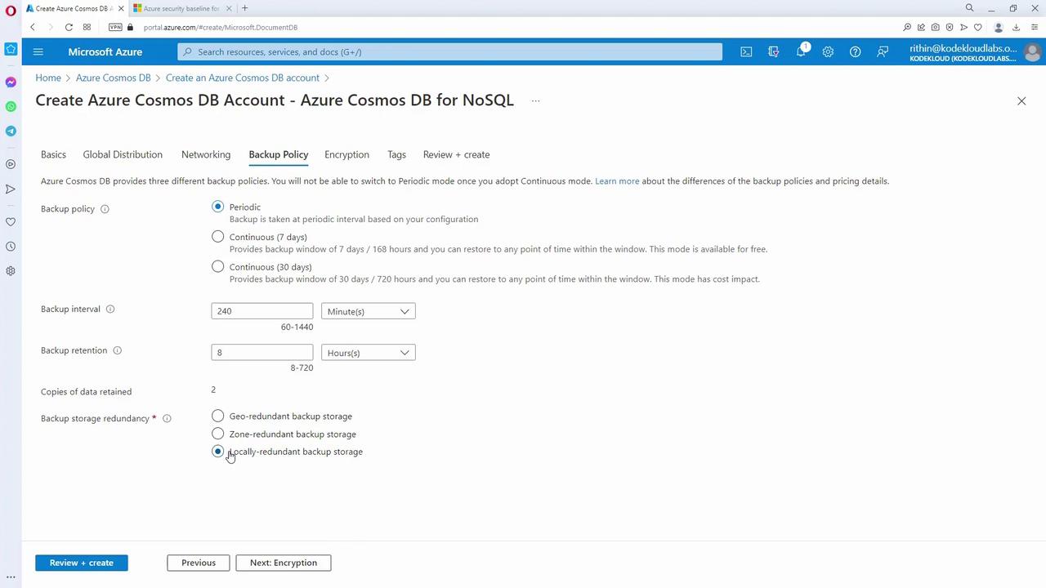Switch to the Networking tab
This screenshot has width=1046, height=588.
click(206, 154)
